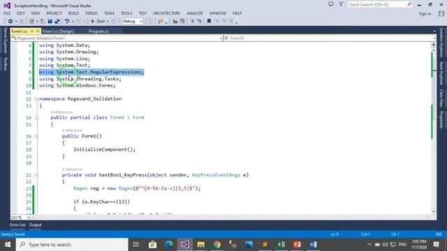Click the Uncomment selected lines icon
The height and width of the screenshot is (251, 447).
point(199,22)
